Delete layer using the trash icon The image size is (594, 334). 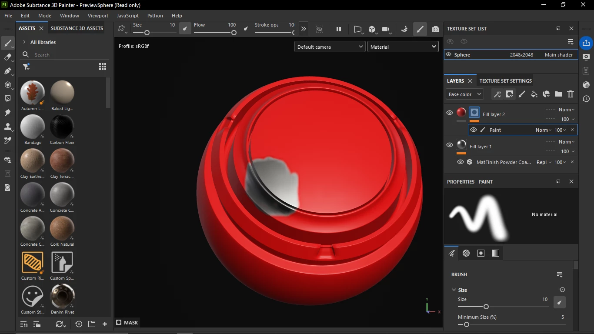pos(571,94)
